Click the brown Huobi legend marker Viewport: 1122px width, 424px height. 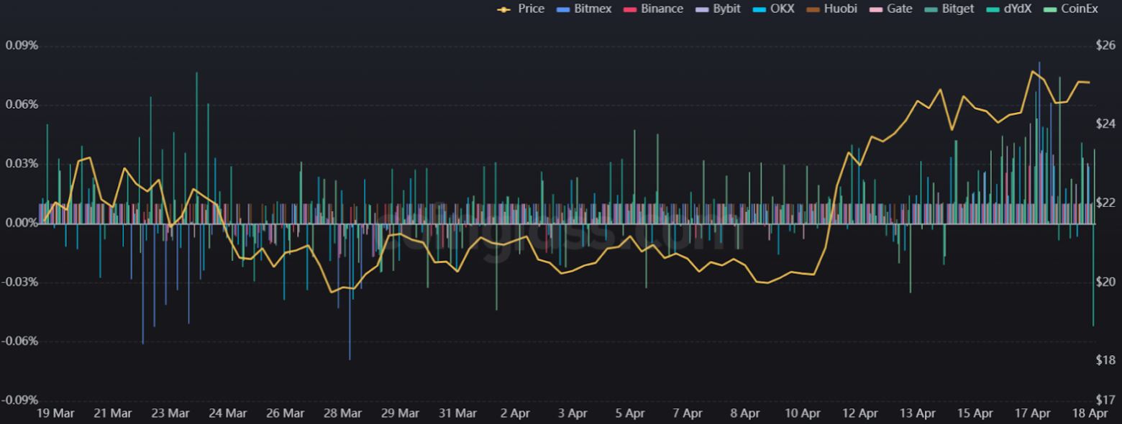[x=813, y=9]
